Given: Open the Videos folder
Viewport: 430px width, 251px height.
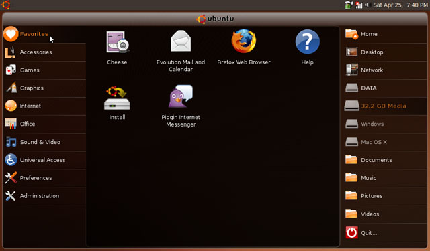Looking at the screenshot, I should tap(385, 214).
